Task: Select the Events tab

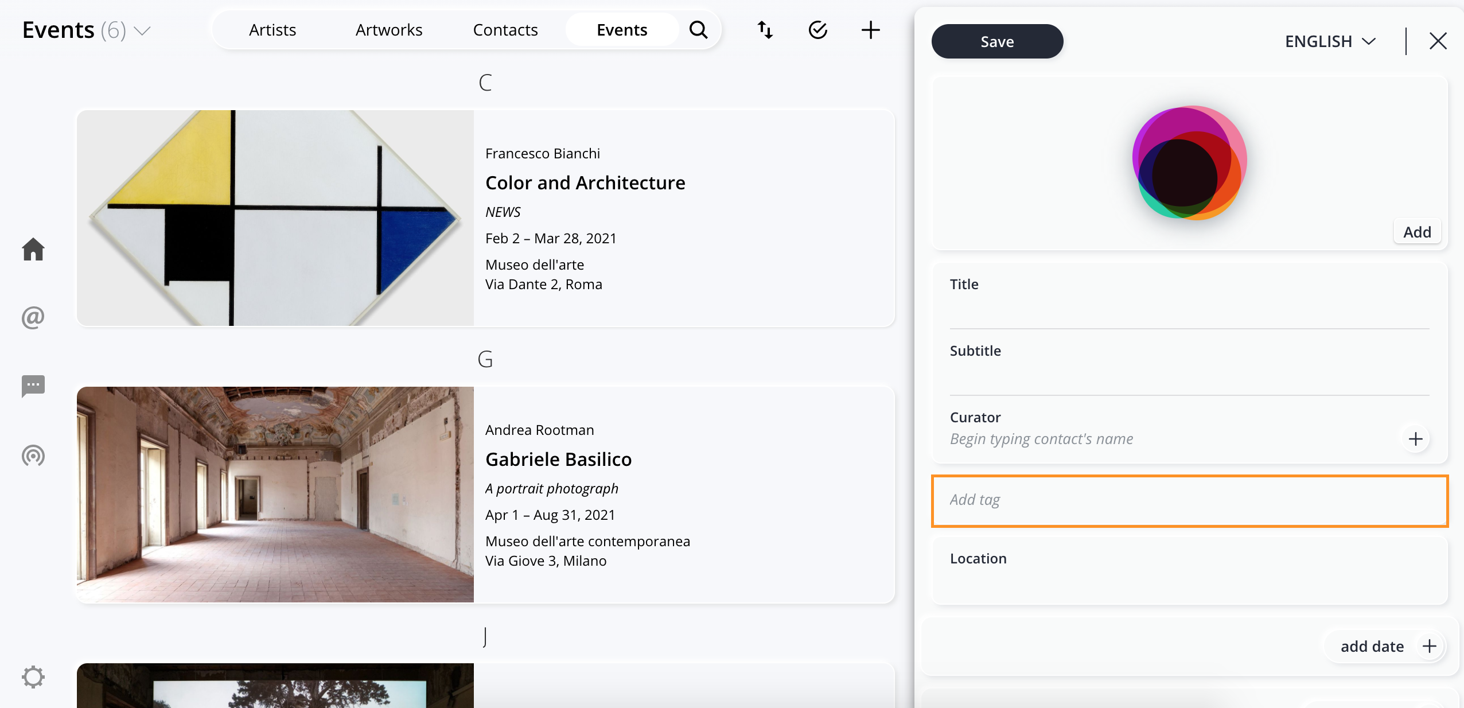Action: coord(622,30)
